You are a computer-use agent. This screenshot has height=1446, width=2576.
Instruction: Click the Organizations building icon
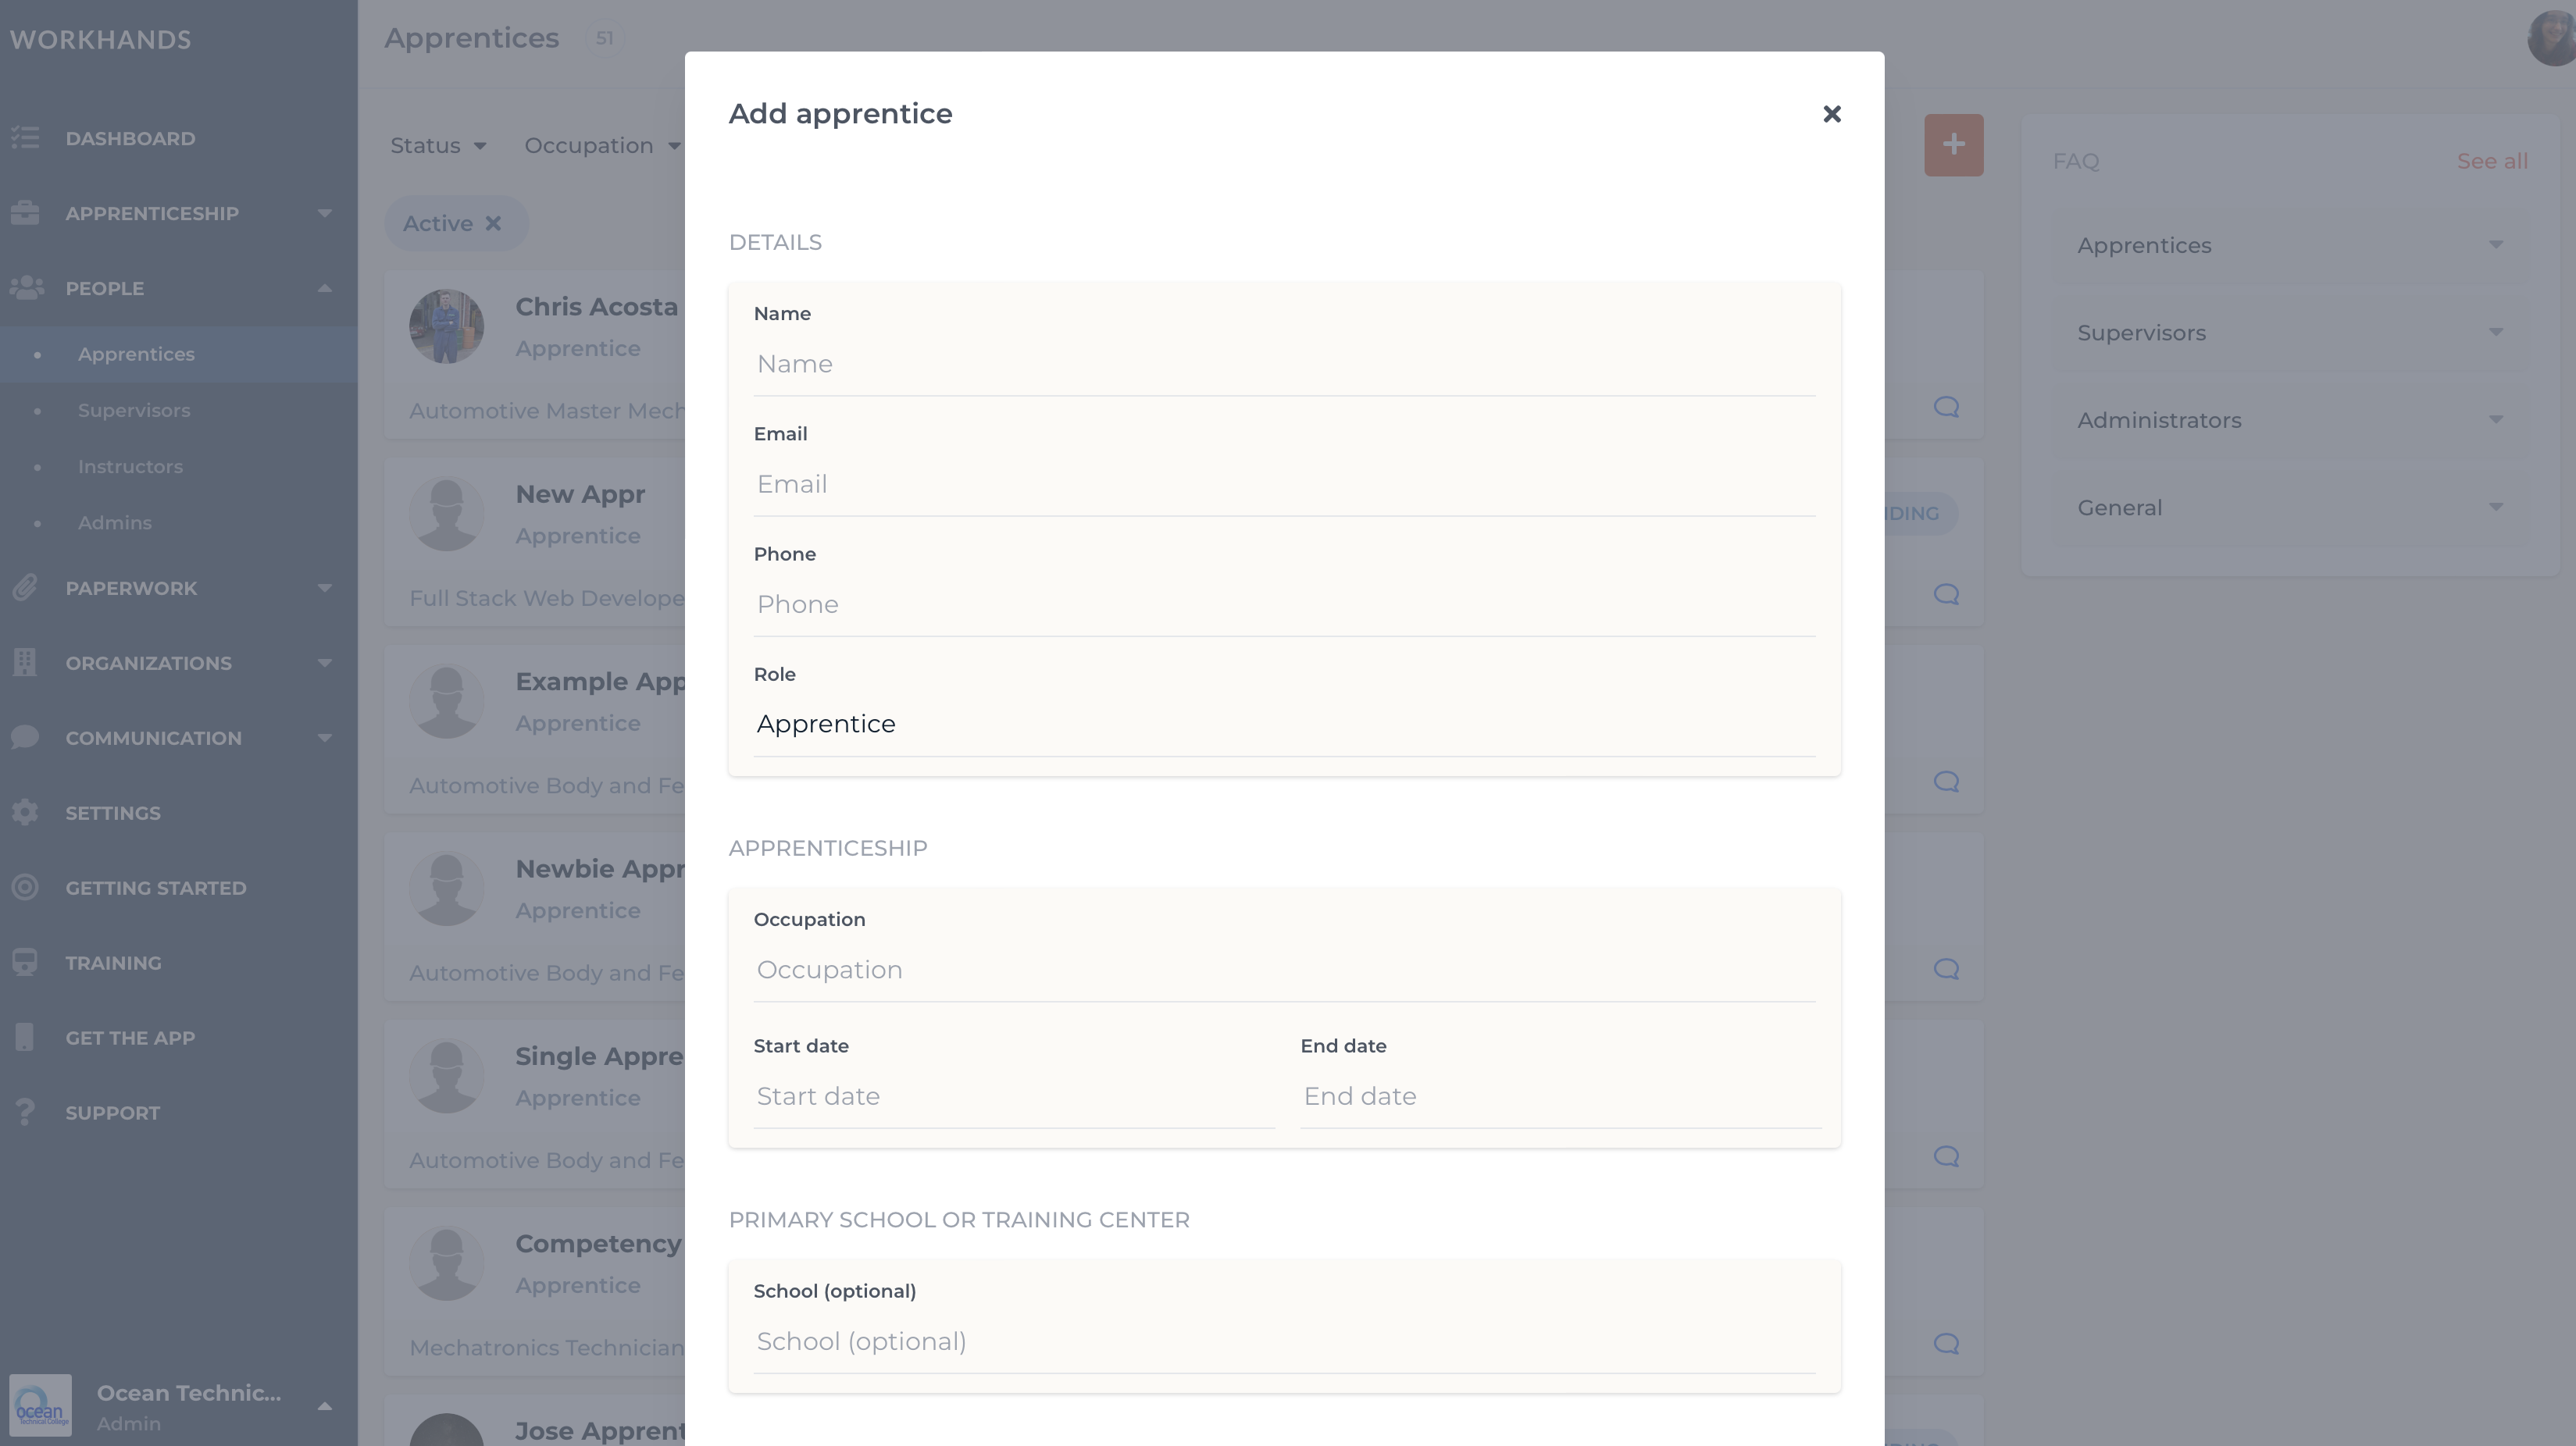click(25, 663)
